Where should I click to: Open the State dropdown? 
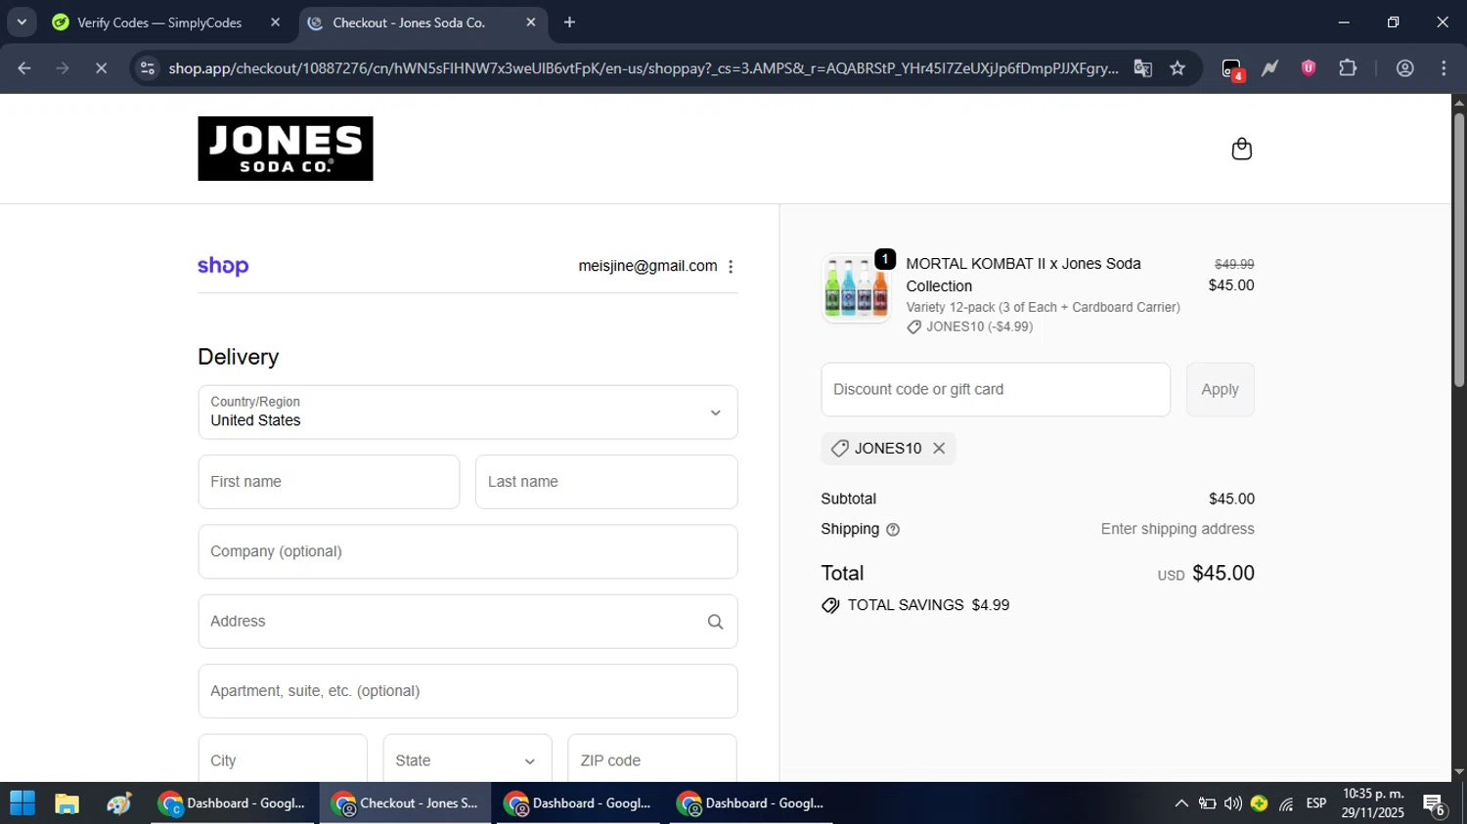pyautogui.click(x=467, y=760)
